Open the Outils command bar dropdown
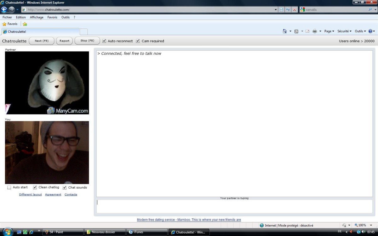The image size is (378, 236). click(360, 31)
